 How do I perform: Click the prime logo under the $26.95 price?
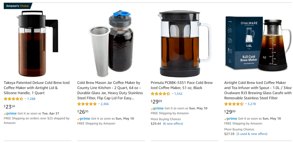click(84, 119)
